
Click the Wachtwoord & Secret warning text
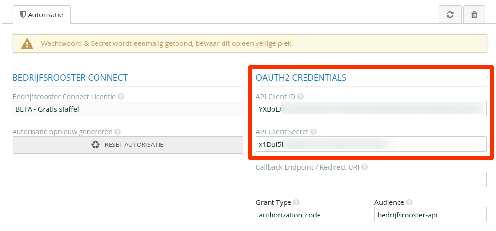click(x=167, y=43)
